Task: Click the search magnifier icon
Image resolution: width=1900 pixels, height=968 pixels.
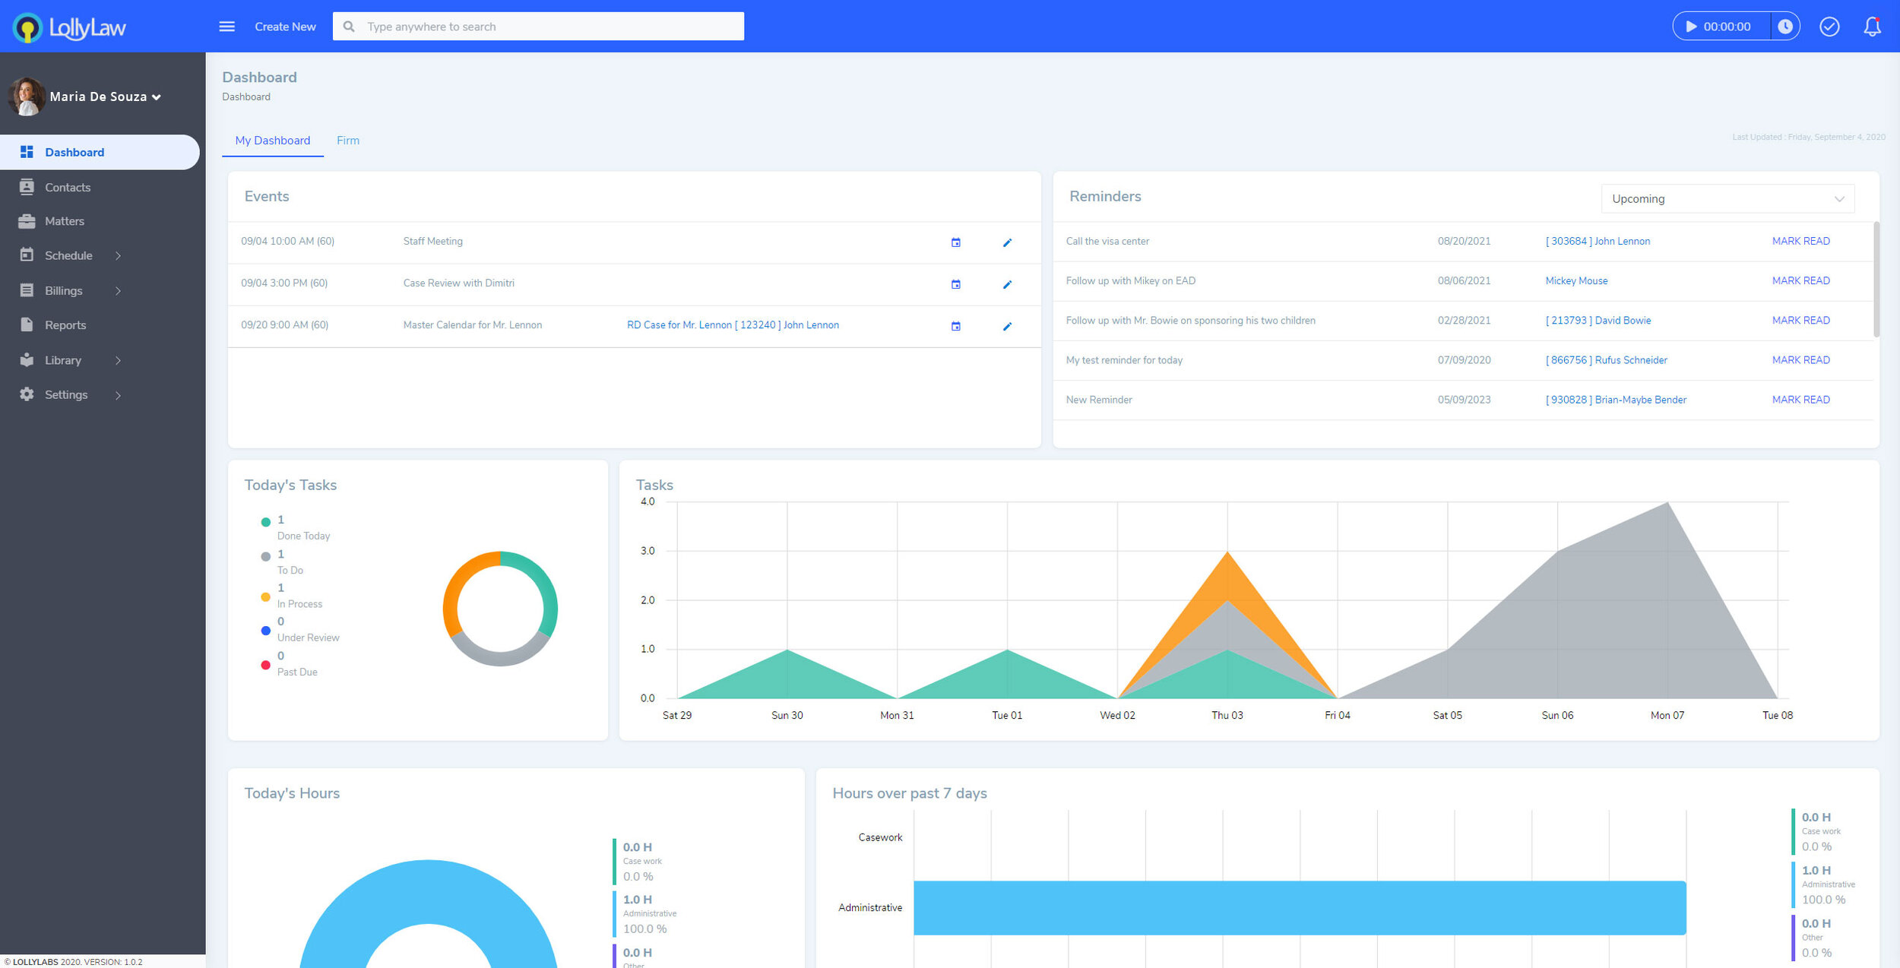Action: click(x=349, y=27)
